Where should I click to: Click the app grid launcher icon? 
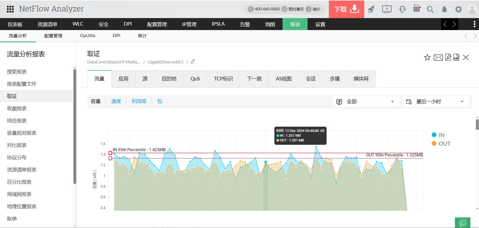[10, 9]
